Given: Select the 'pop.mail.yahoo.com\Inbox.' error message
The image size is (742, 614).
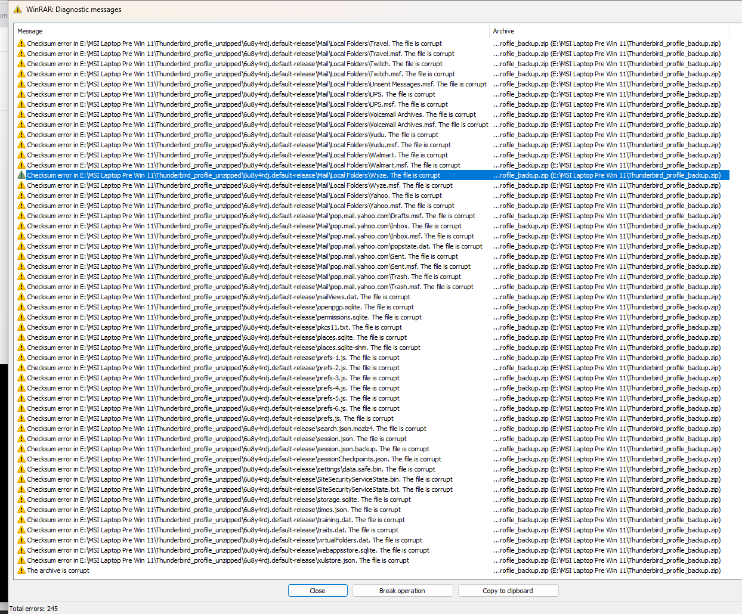Looking at the screenshot, I should tap(244, 226).
